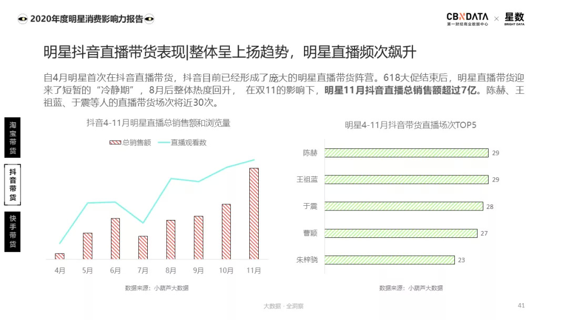Click the 4月 axis label

[x=60, y=271]
